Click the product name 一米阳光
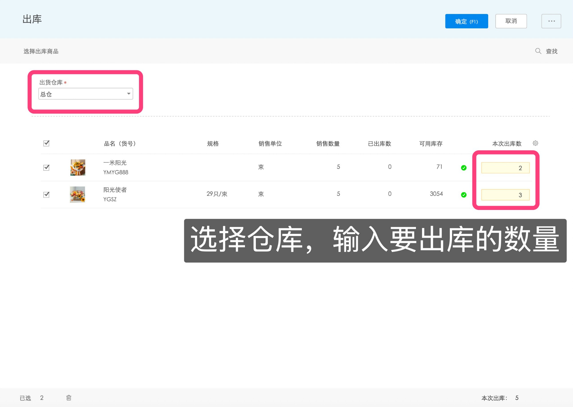Image resolution: width=573 pixels, height=407 pixels. 115,163
